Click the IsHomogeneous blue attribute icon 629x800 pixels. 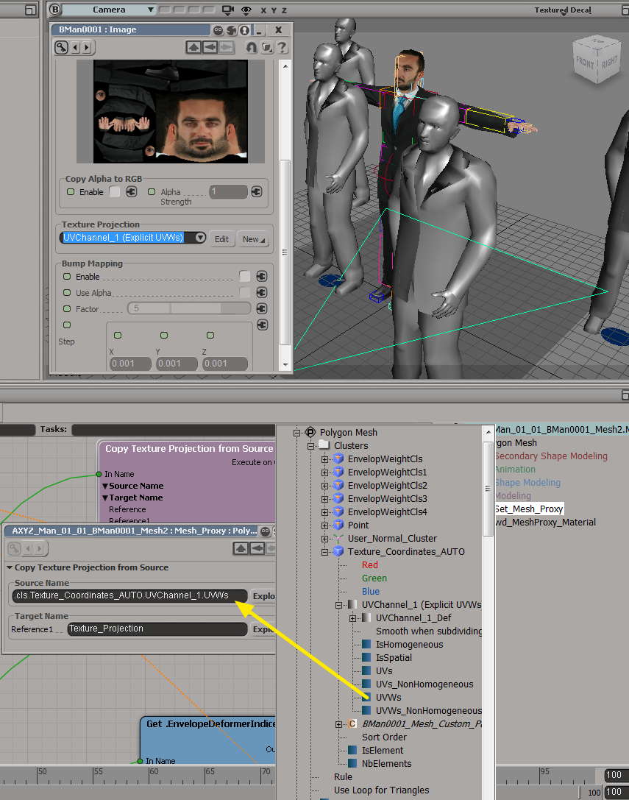coord(366,644)
